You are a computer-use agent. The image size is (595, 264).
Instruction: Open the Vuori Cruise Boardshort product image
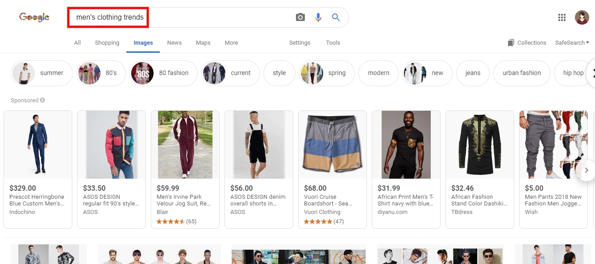point(333,145)
